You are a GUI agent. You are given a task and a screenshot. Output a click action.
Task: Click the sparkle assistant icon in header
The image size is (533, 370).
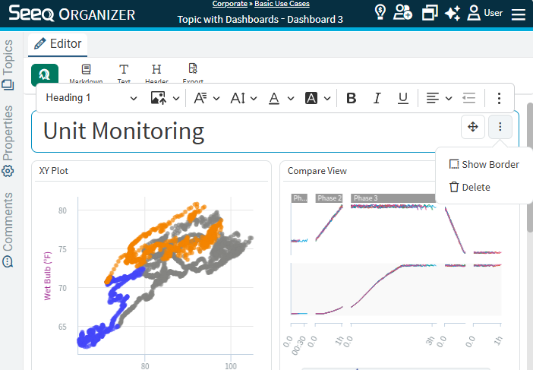pos(453,13)
